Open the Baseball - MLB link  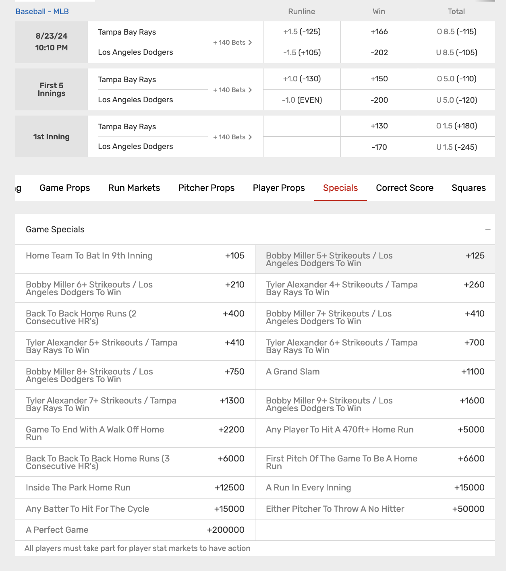(42, 11)
